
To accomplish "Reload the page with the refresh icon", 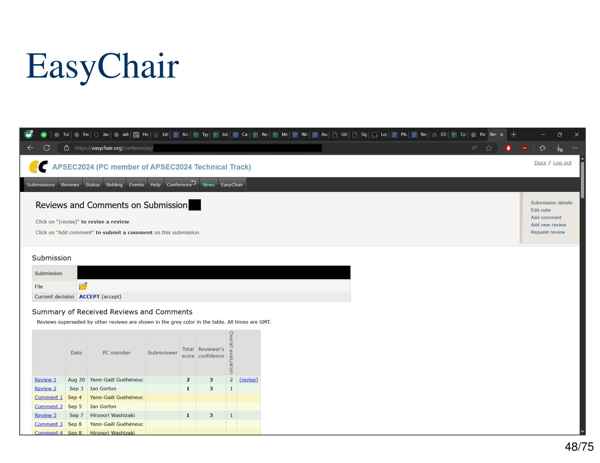I will coord(47,148).
